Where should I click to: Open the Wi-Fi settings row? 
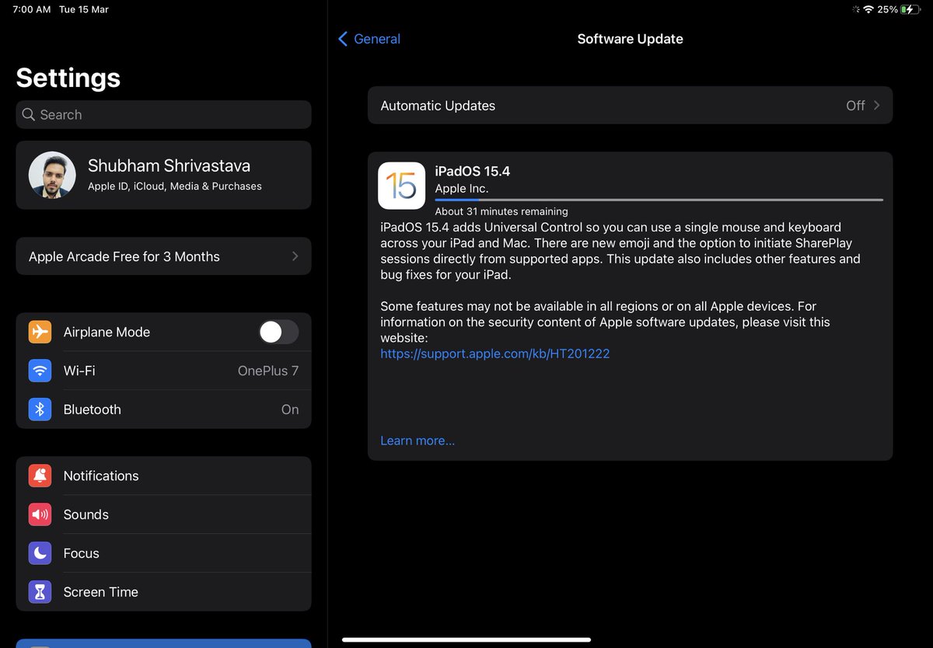pos(163,371)
